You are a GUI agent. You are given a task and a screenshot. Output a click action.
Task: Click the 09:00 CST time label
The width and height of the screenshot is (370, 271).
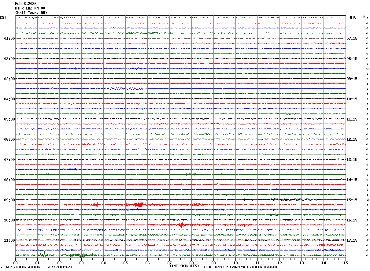(9, 200)
